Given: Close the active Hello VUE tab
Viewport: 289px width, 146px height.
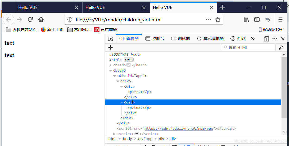Looking at the screenshot, I should 211,7.
